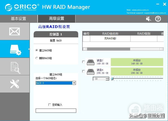Click the 编号 column header
Viewport: 168px width, 121px height.
86,34
